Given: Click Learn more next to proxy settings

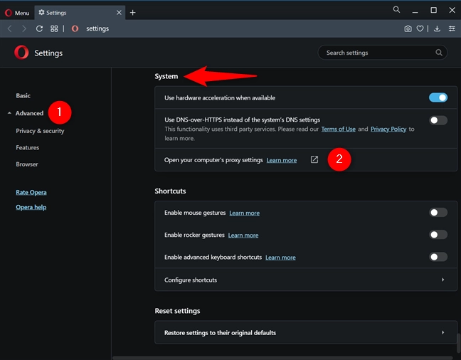Looking at the screenshot, I should click(x=281, y=160).
